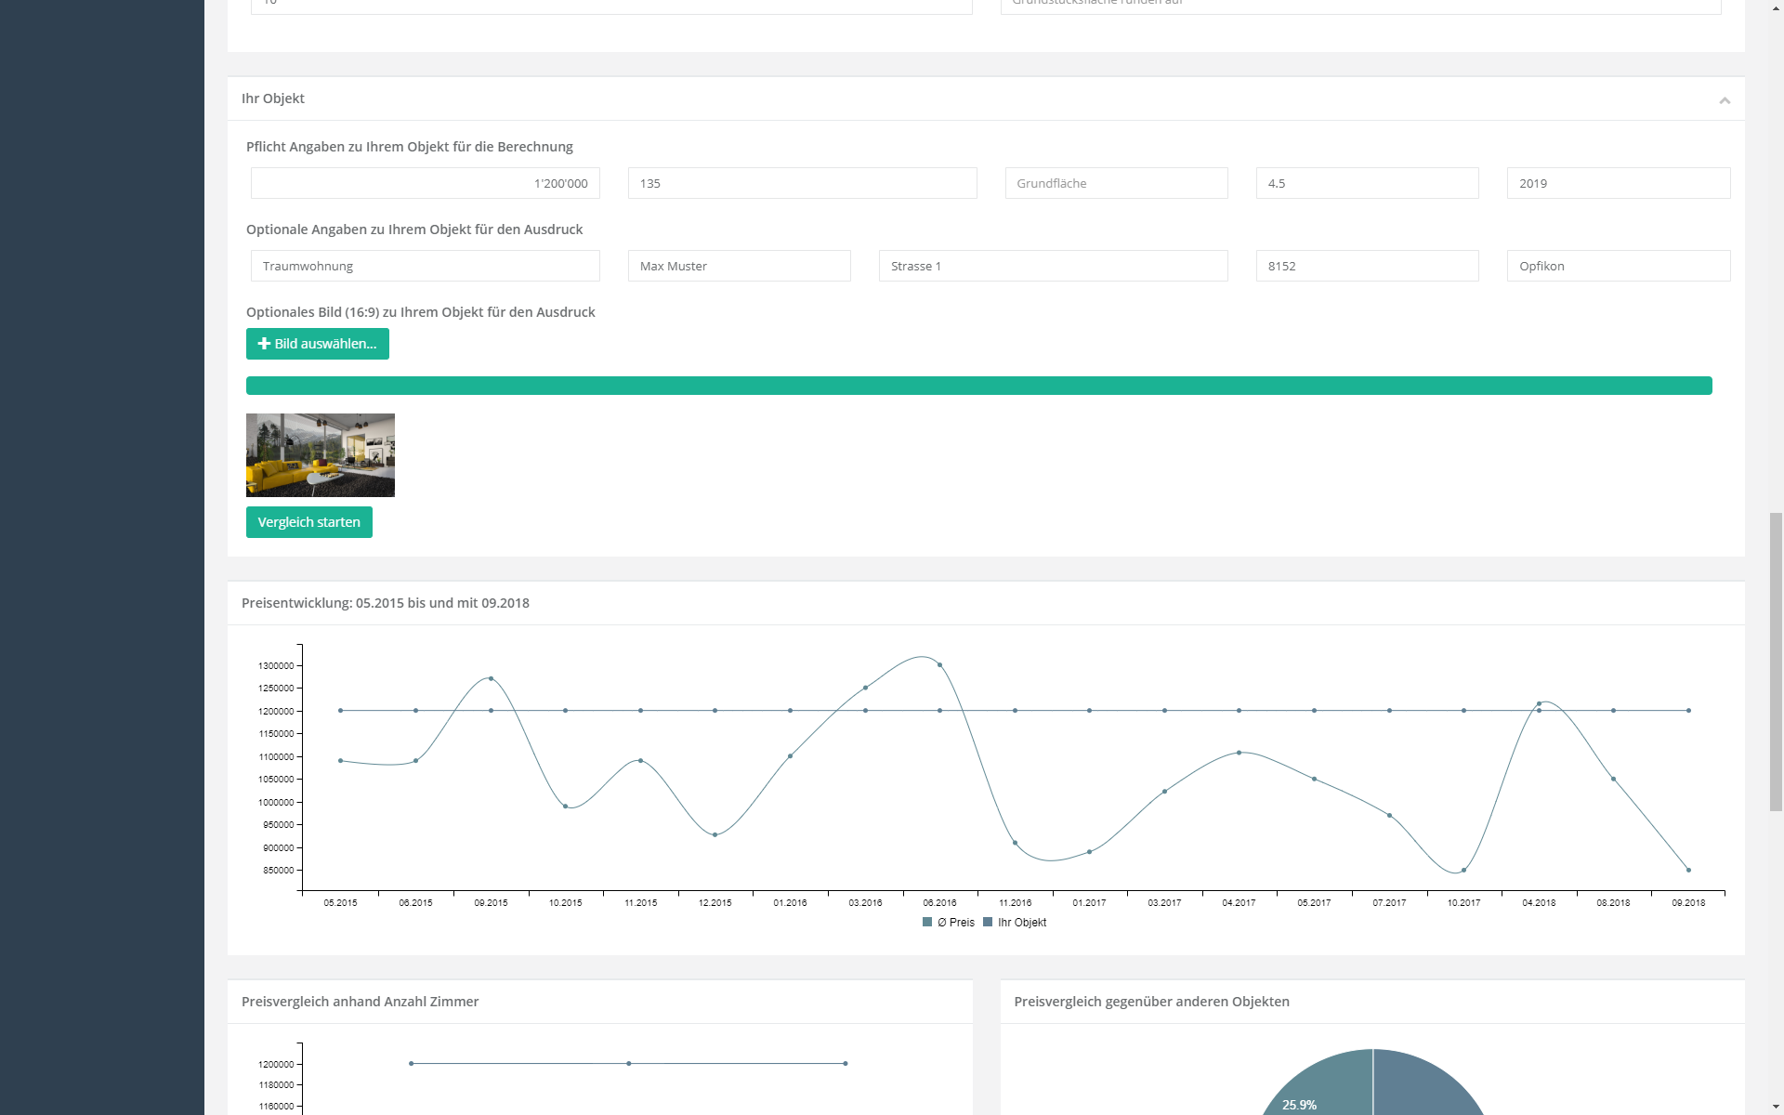The width and height of the screenshot is (1784, 1115).
Task: Click the Ø Preis data point at 10.2017
Action: pos(1463,871)
